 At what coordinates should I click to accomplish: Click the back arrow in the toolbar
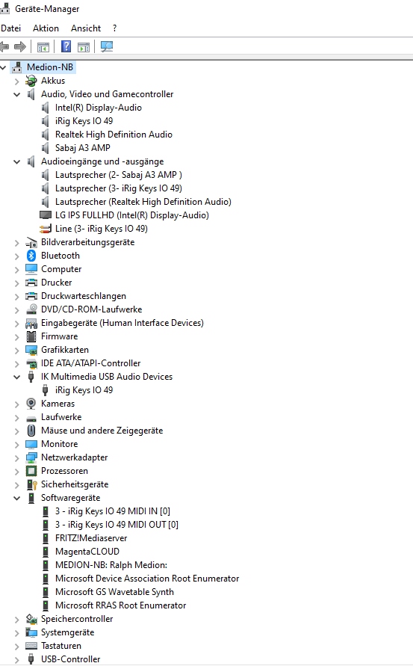4,46
